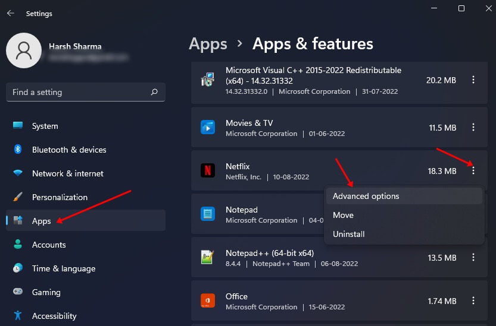The height and width of the screenshot is (326, 496).
Task: Click the Apps icon in sidebar
Action: [18, 220]
